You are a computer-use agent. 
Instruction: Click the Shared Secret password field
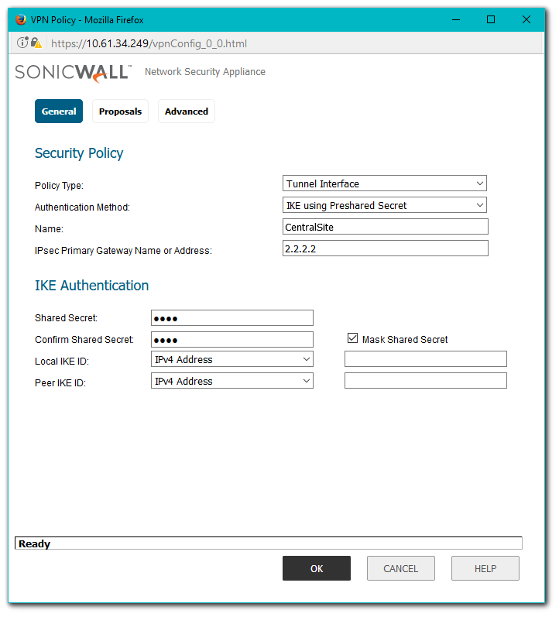231,318
